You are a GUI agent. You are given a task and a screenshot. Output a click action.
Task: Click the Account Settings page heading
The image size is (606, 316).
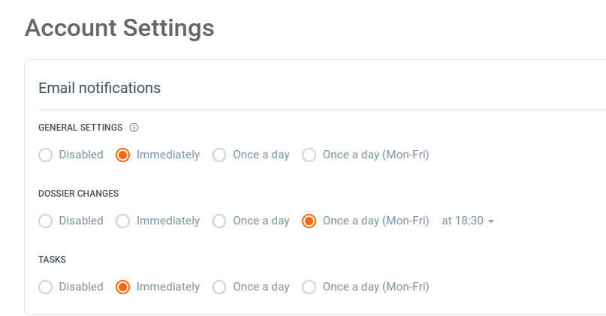[x=119, y=28]
